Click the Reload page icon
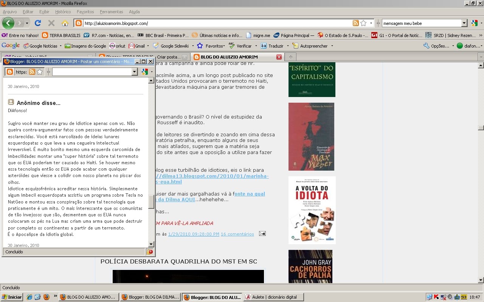 click(37, 22)
